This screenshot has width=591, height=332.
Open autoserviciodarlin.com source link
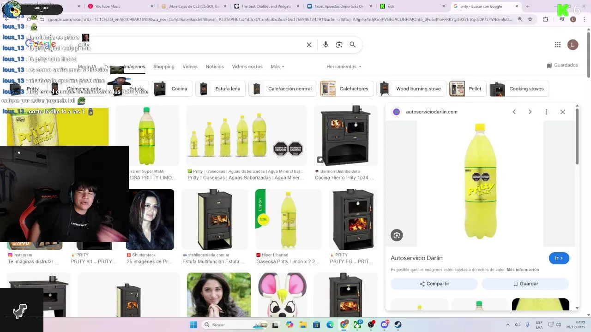[x=431, y=112]
